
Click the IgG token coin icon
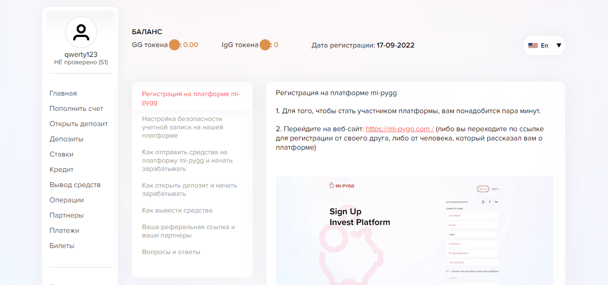(x=265, y=45)
